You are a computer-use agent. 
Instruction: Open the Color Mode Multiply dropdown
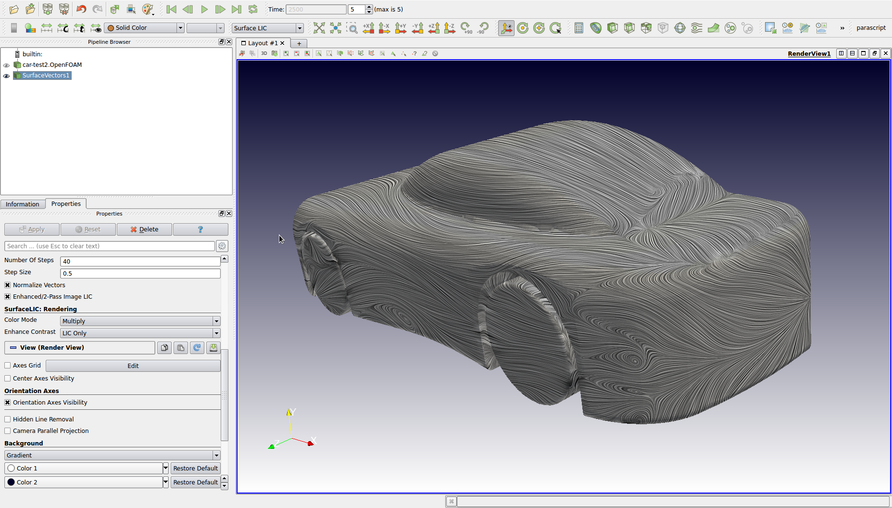pyautogui.click(x=140, y=321)
